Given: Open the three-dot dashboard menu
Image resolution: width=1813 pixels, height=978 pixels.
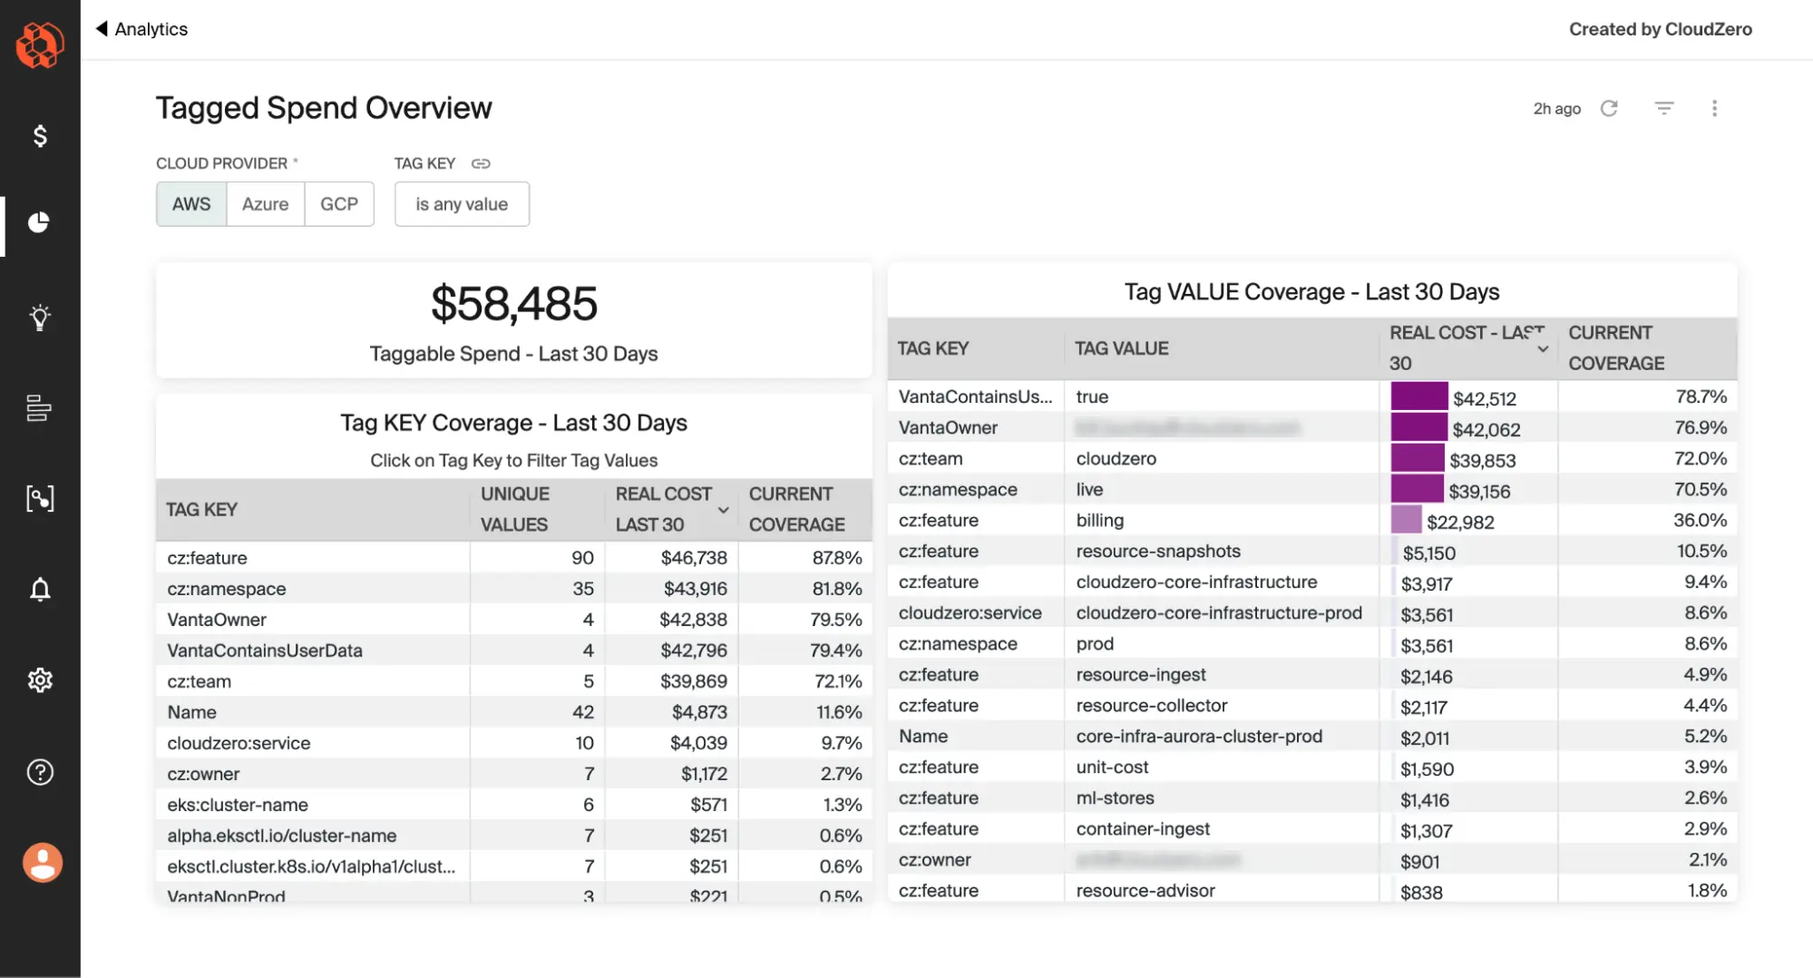Looking at the screenshot, I should pyautogui.click(x=1714, y=108).
